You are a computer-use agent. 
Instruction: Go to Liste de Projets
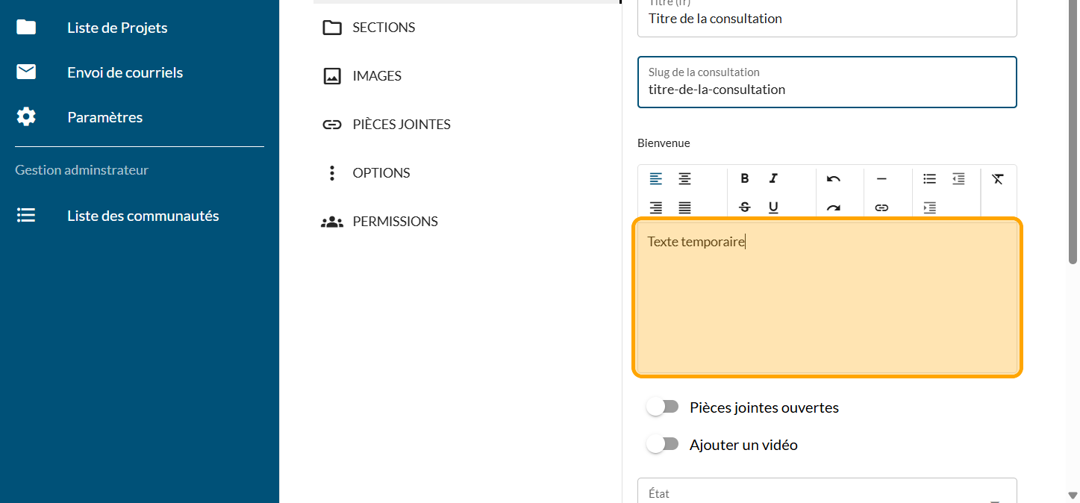point(117,28)
